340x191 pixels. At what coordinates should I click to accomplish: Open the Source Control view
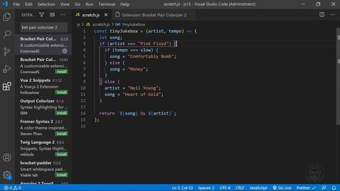pos(7,51)
